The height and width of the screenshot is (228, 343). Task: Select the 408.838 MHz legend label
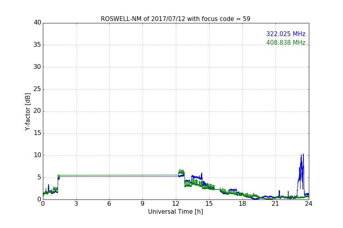(286, 42)
